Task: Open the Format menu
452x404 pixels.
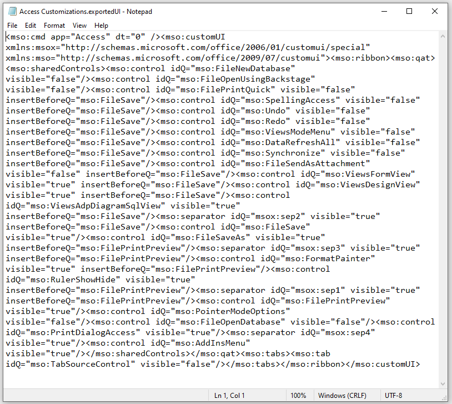Action: 54,26
